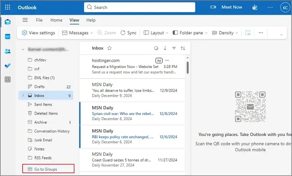The height and width of the screenshot is (176, 292).
Task: Click the Go to Groups link
Action: [x=48, y=169]
